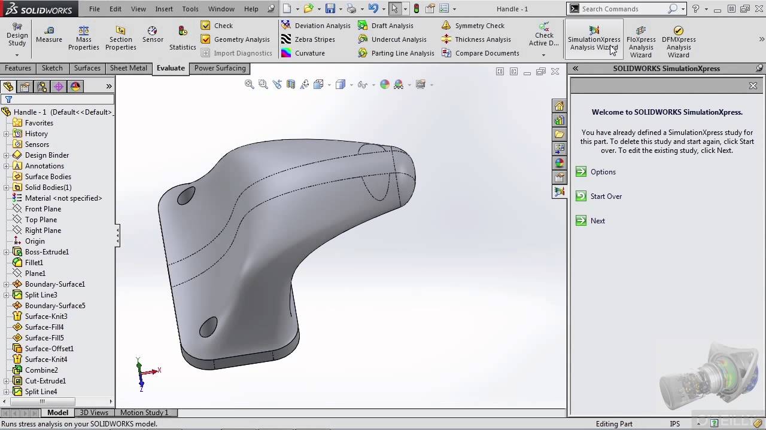Run Draft Analysis

point(385,26)
